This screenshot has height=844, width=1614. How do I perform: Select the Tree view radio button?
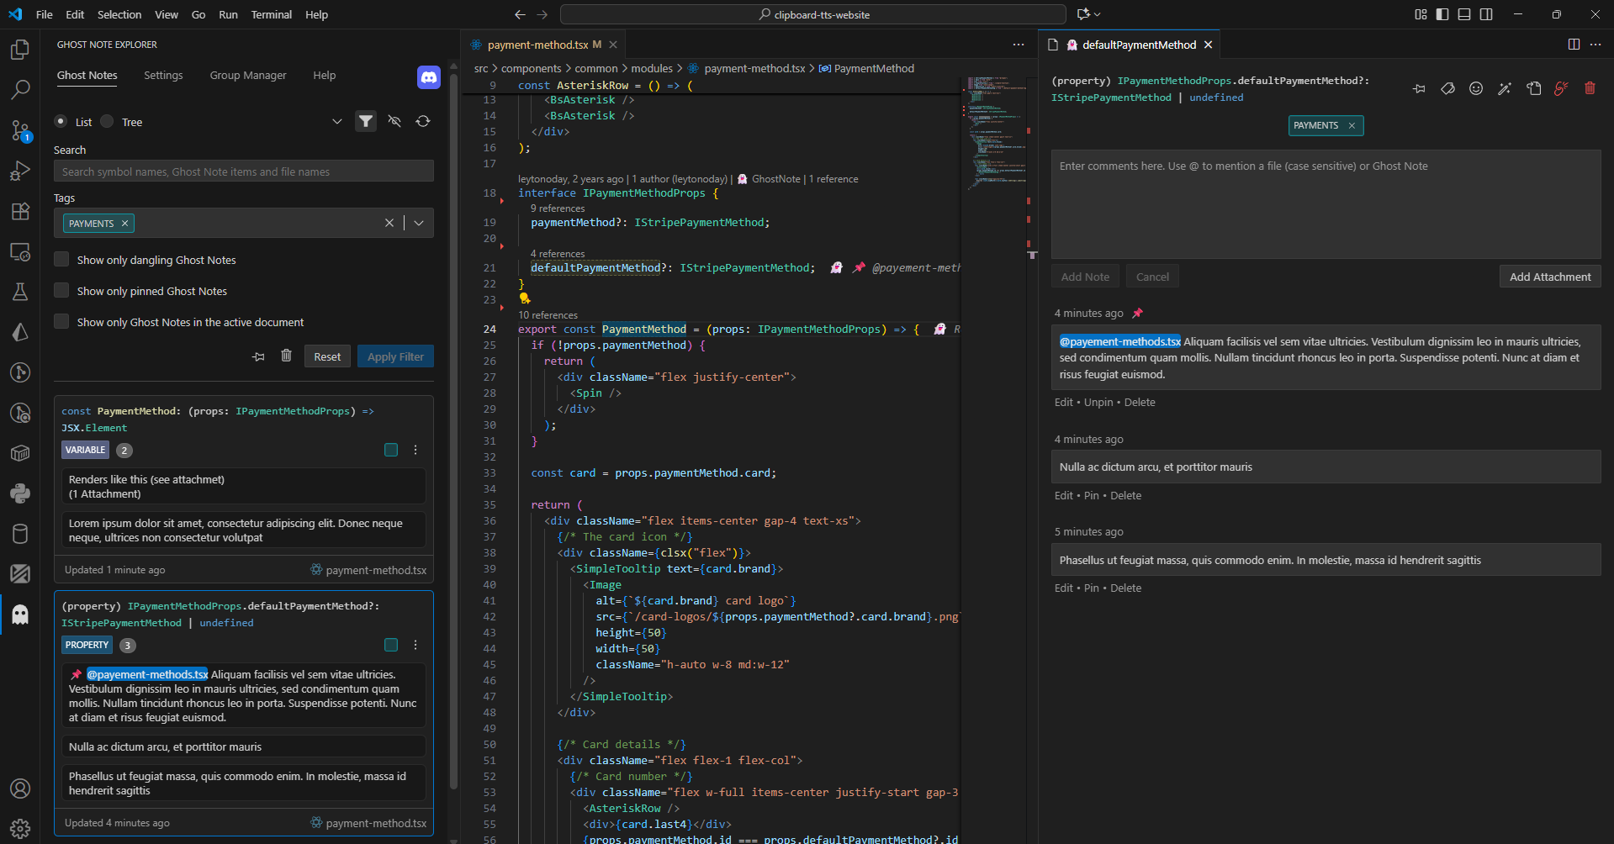pos(108,121)
